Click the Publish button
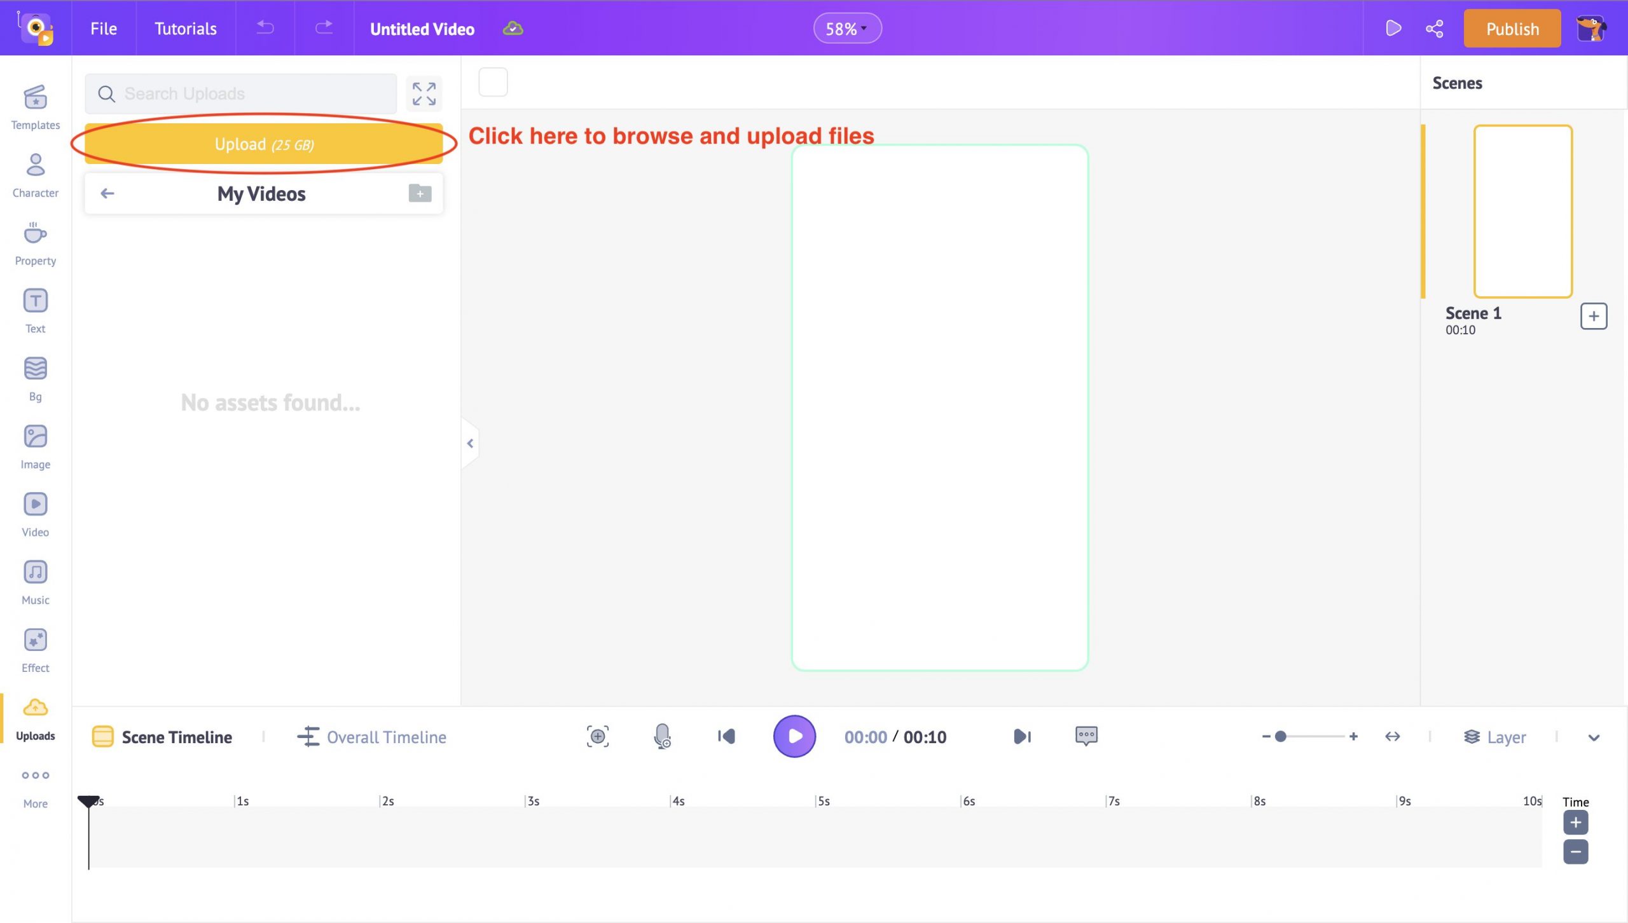1628x923 pixels. (1512, 28)
